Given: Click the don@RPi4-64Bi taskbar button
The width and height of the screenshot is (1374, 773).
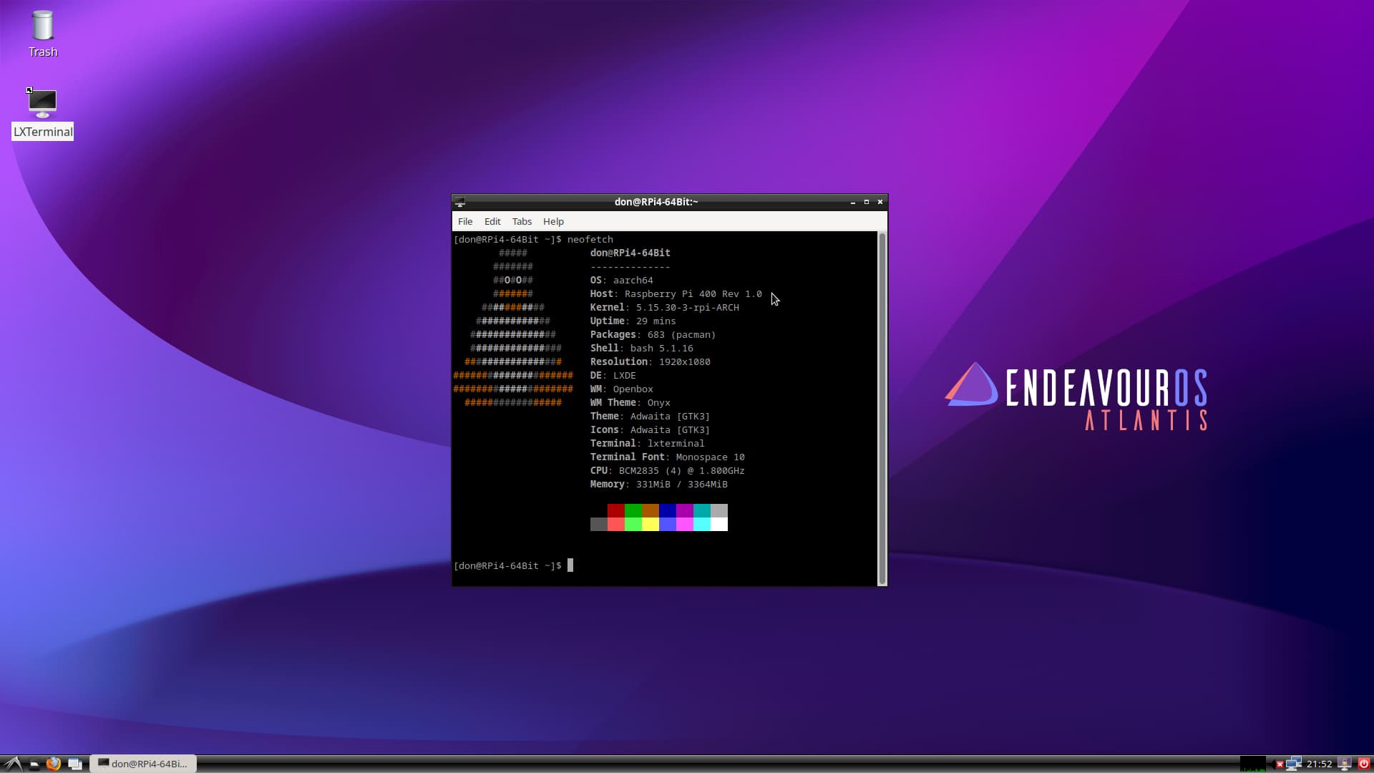Looking at the screenshot, I should (143, 764).
